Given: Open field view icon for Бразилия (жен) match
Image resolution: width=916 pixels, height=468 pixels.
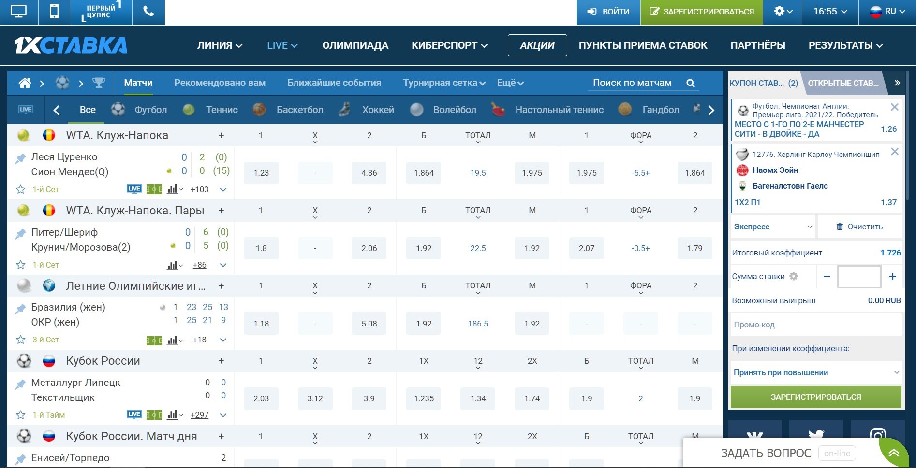Looking at the screenshot, I should coord(154,340).
